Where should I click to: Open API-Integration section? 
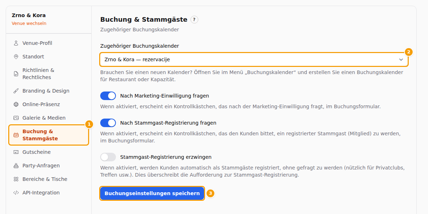pos(49,193)
